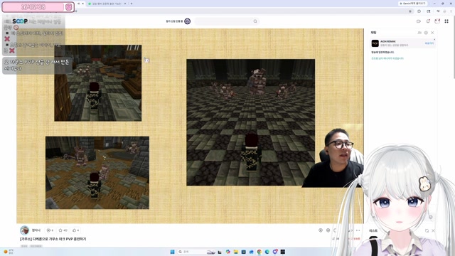Click the popout icon in list panel
This screenshot has height=256, width=455.
[427, 230]
